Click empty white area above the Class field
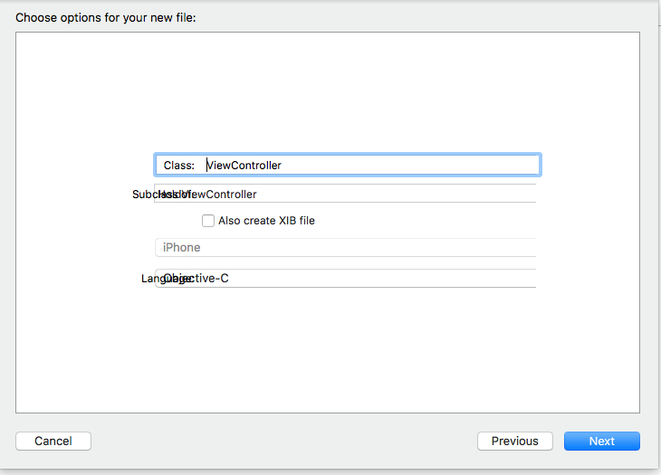 pyautogui.click(x=326, y=90)
